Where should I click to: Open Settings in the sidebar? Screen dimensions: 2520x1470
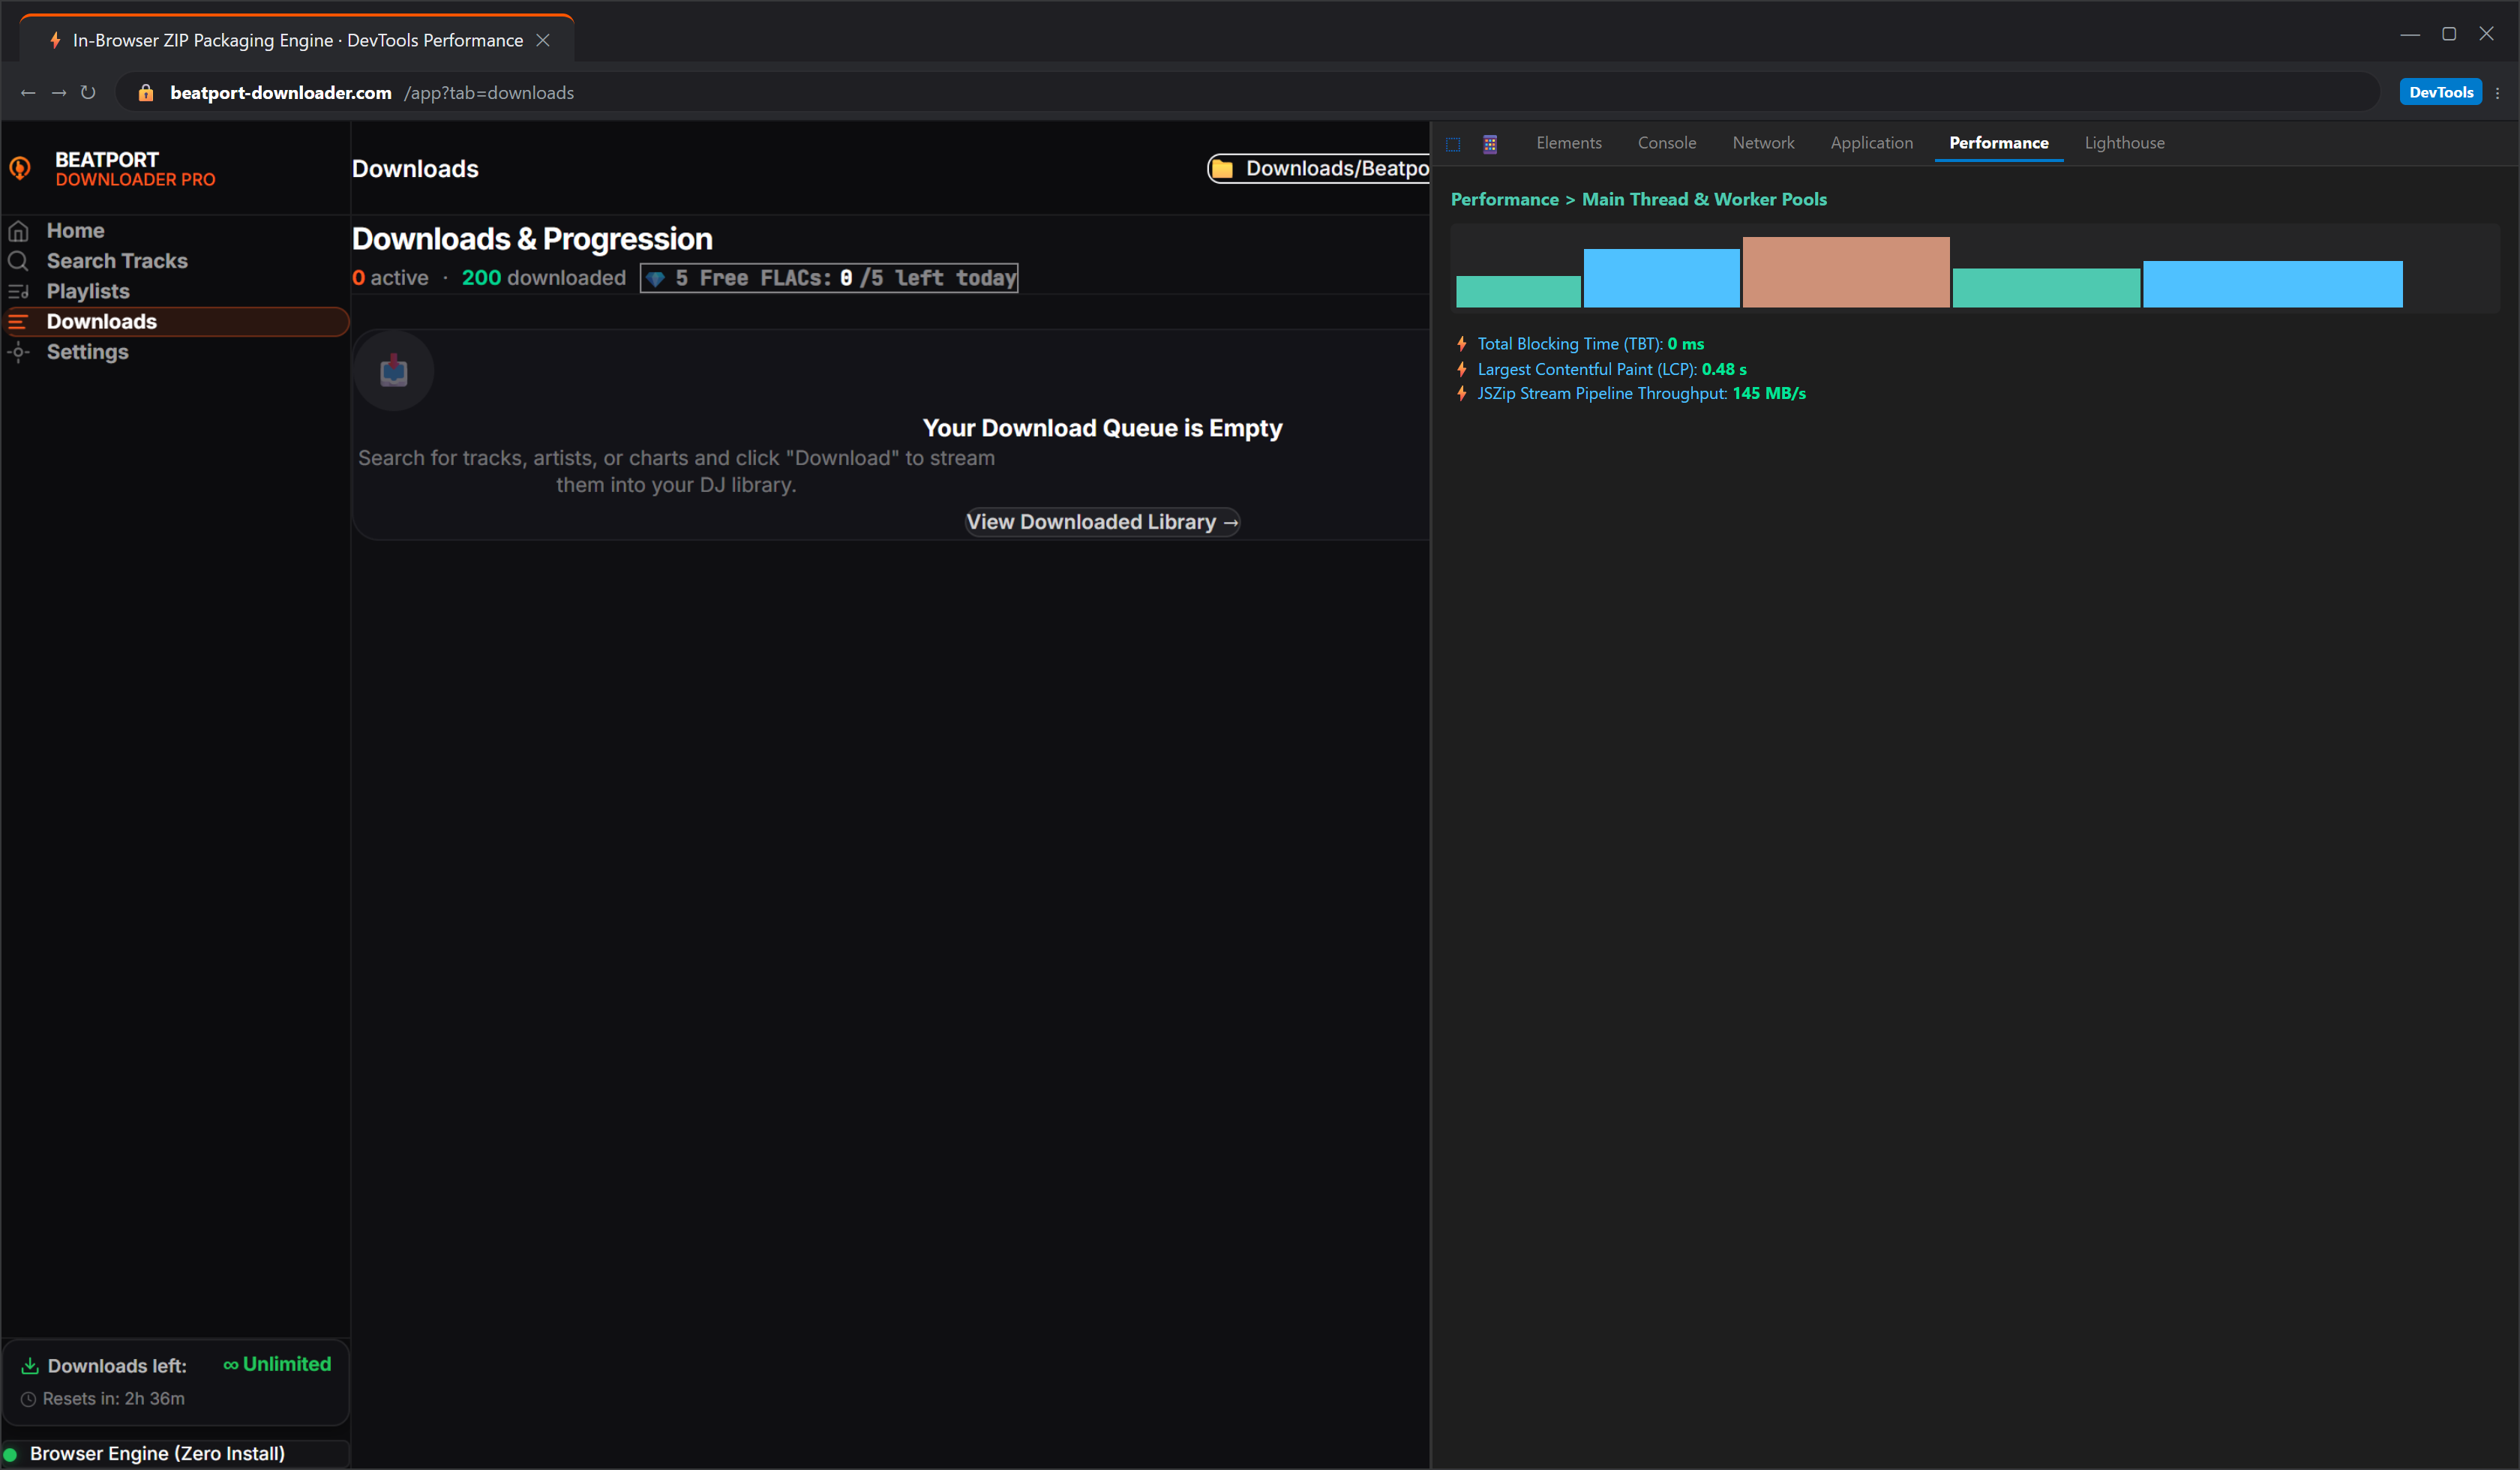pos(175,352)
